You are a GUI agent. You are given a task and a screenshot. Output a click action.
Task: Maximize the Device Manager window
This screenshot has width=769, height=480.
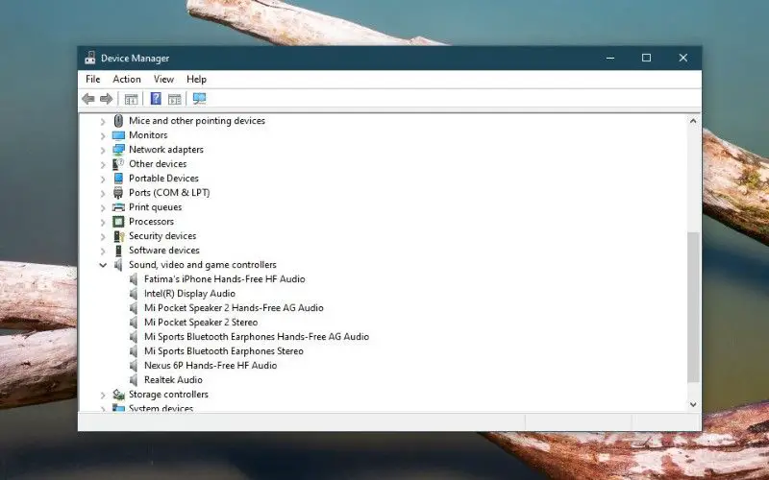tap(646, 58)
